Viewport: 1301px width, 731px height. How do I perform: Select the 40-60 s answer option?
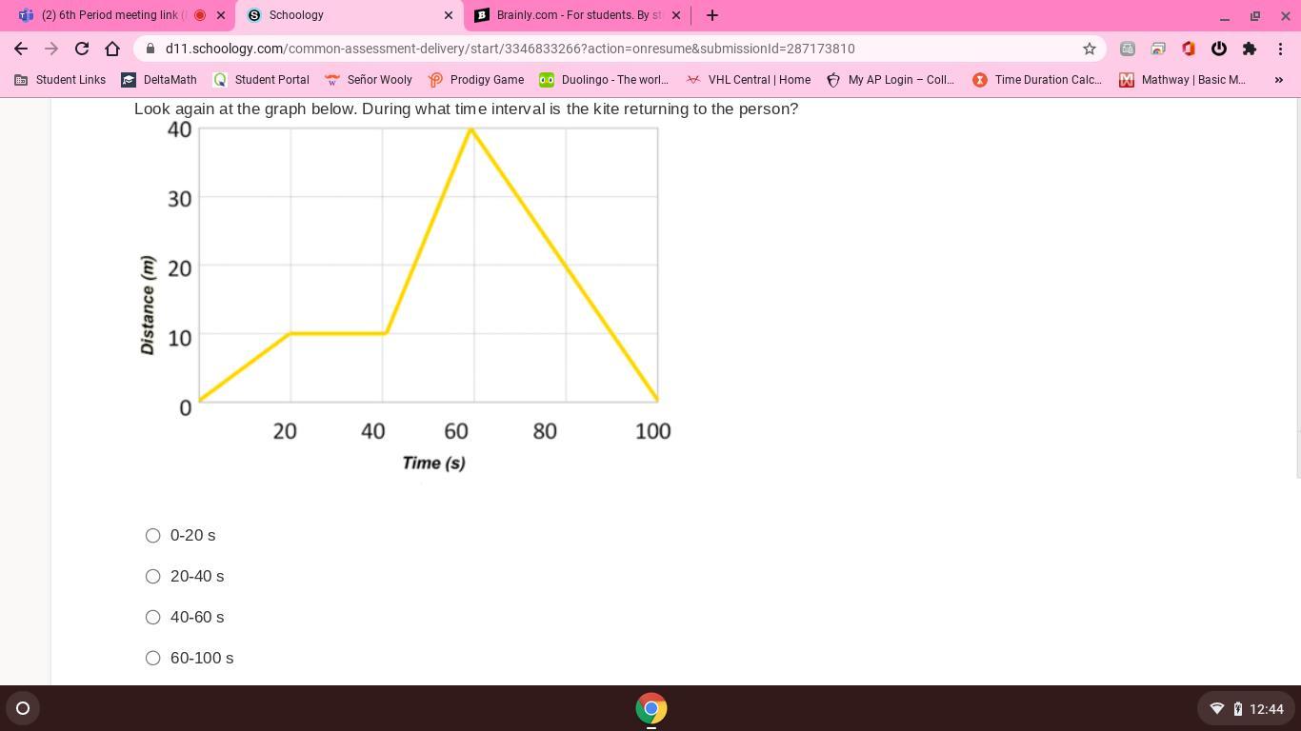click(152, 618)
